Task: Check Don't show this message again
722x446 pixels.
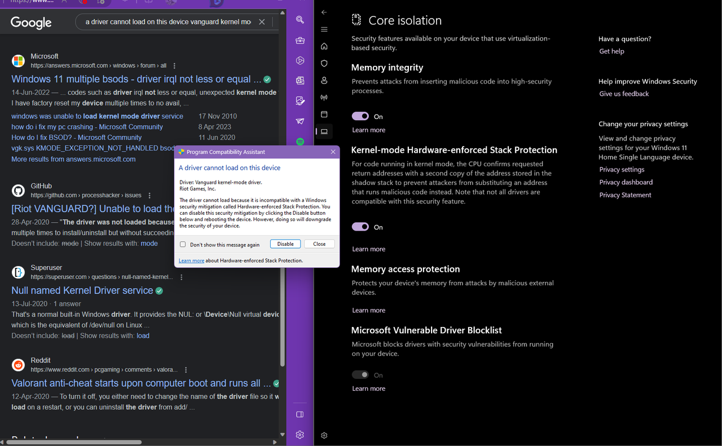Action: coord(183,244)
